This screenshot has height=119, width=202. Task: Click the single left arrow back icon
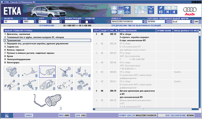click(174, 12)
